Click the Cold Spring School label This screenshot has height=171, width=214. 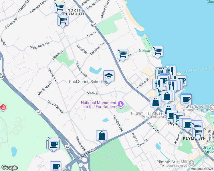point(86,82)
